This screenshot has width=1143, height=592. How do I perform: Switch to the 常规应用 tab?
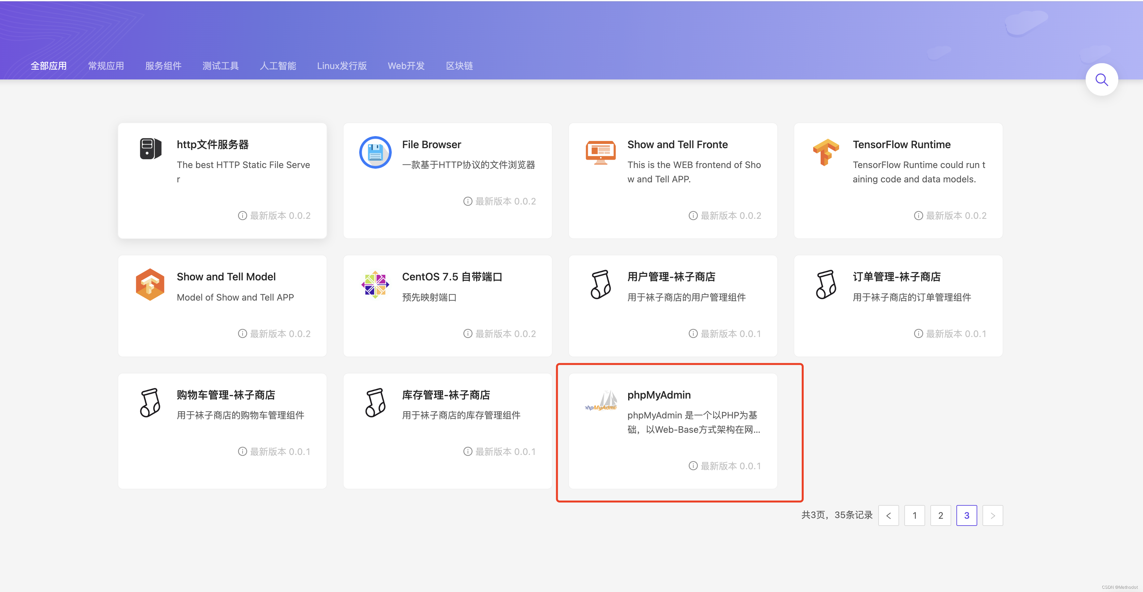click(106, 66)
